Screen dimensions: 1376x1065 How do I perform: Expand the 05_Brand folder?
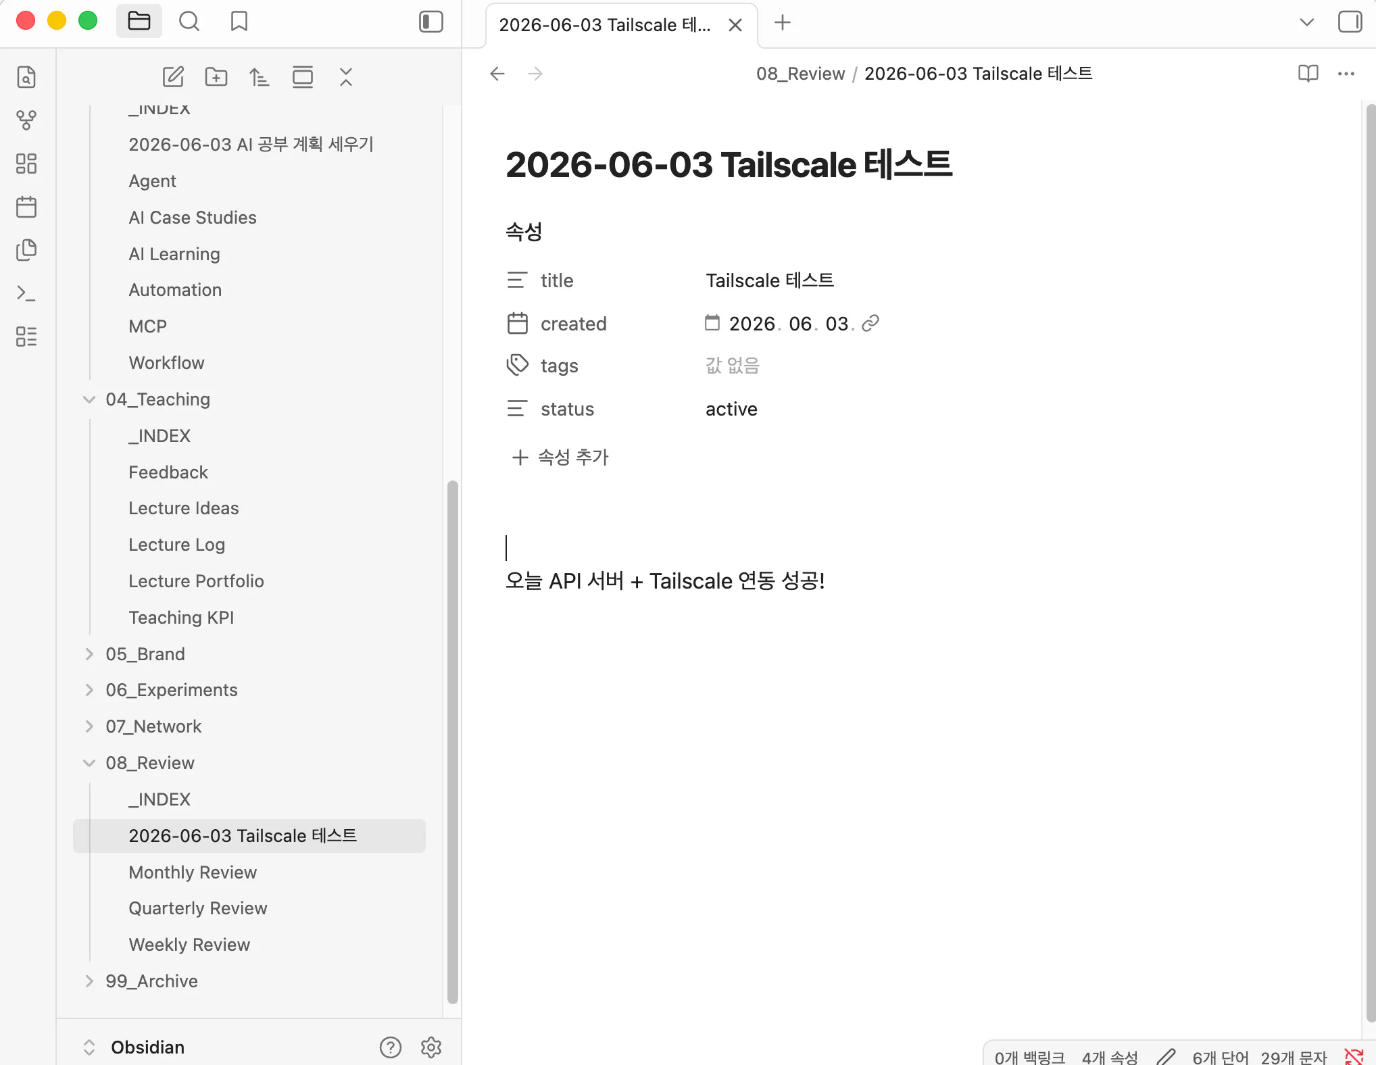tap(89, 654)
